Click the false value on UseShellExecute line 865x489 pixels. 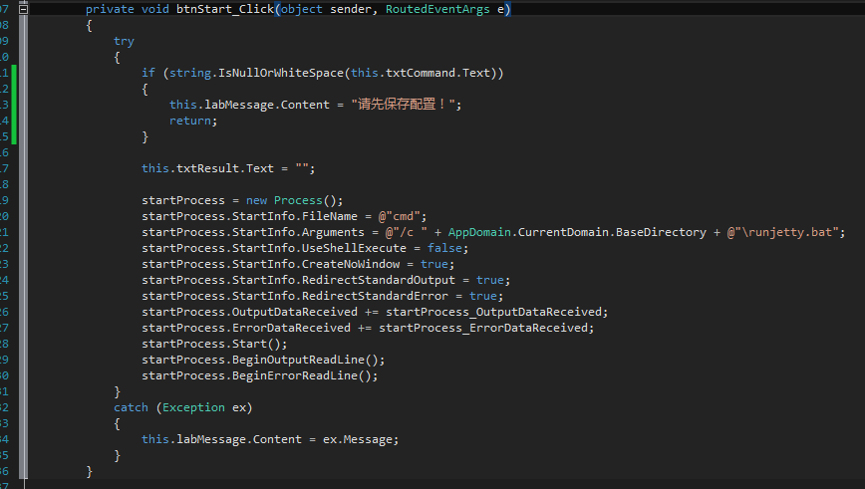coord(444,249)
